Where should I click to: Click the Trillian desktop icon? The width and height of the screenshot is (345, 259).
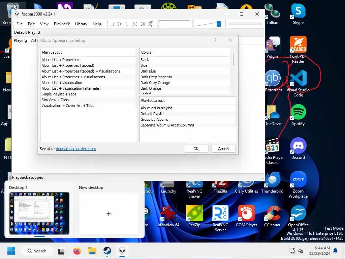272,14
